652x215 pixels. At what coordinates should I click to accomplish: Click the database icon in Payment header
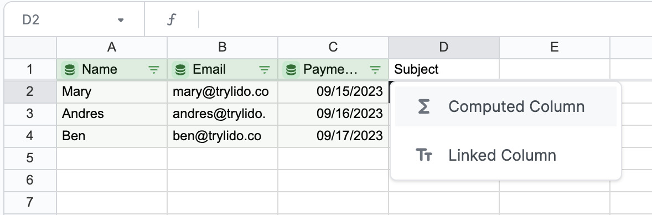(x=291, y=70)
